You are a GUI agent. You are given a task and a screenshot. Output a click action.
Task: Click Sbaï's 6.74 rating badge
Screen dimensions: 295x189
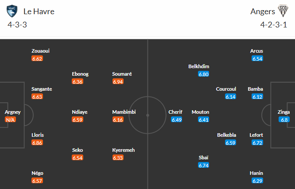pyautogui.click(x=204, y=166)
